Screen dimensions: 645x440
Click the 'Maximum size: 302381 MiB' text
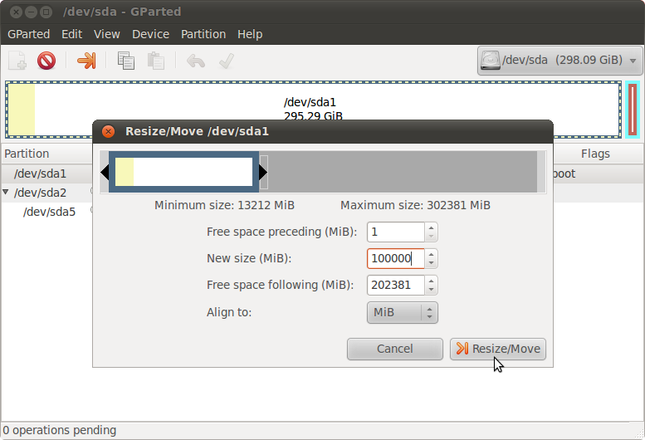tap(415, 205)
